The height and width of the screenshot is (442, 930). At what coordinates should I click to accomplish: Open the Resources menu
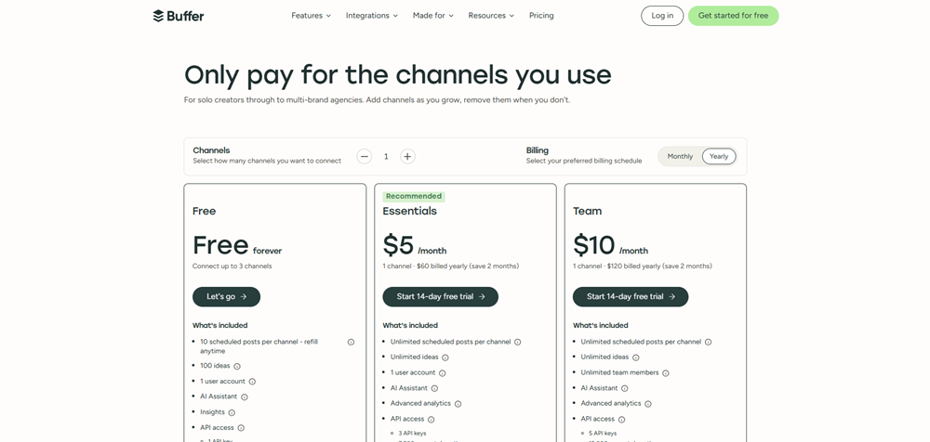pyautogui.click(x=491, y=16)
